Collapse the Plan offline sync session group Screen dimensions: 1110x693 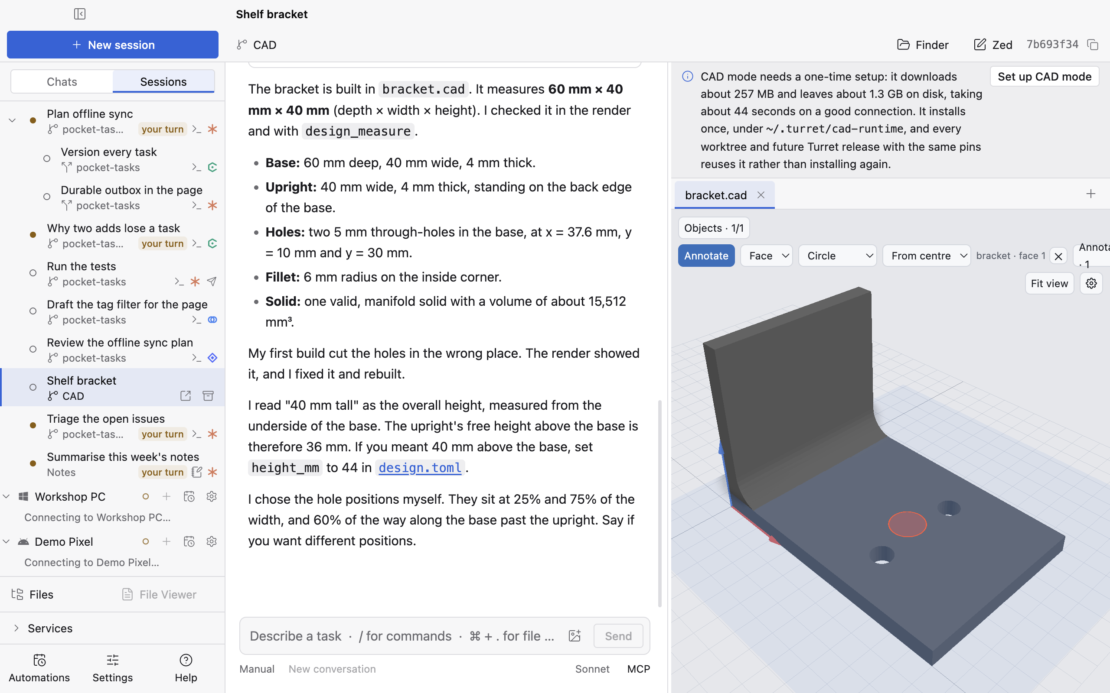13,120
